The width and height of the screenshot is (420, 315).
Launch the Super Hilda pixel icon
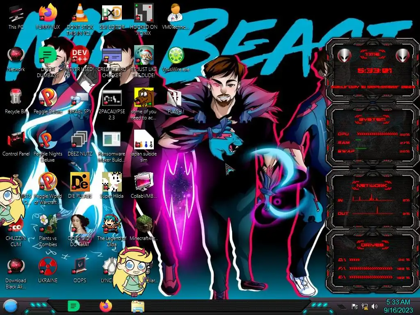[x=112, y=182]
